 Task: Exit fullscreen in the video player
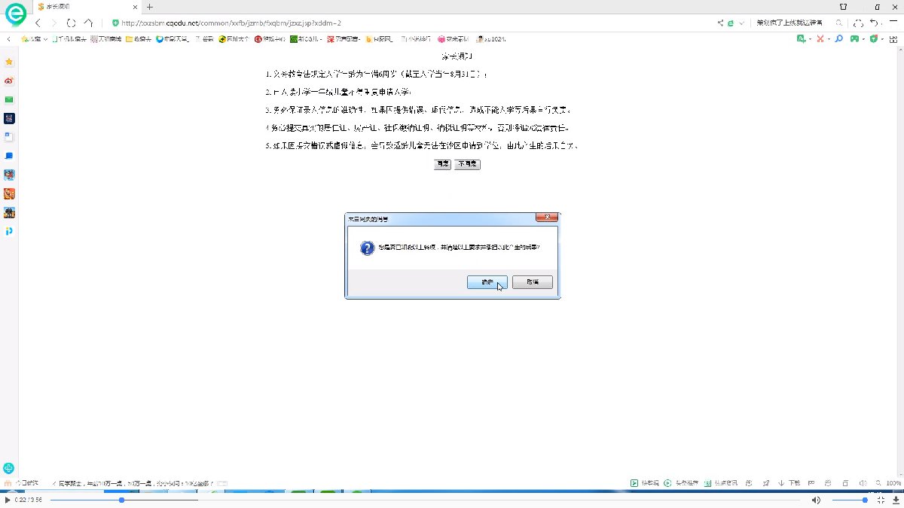point(881,500)
